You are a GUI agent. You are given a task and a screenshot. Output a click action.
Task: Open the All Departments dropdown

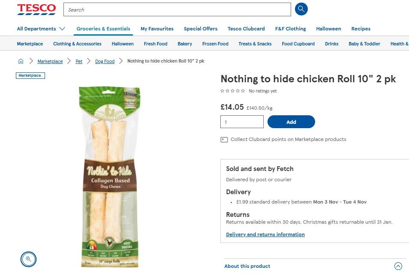[x=41, y=29]
